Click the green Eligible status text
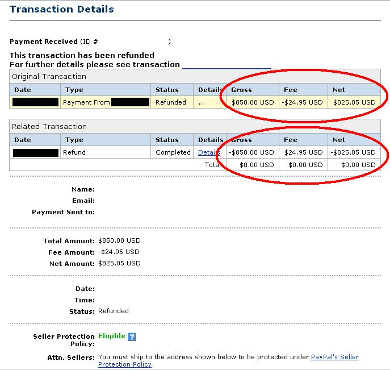 [111, 336]
